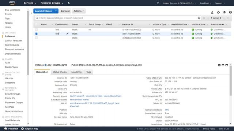Set details pane to split layout icon
234x131 pixels.
coord(223,65)
